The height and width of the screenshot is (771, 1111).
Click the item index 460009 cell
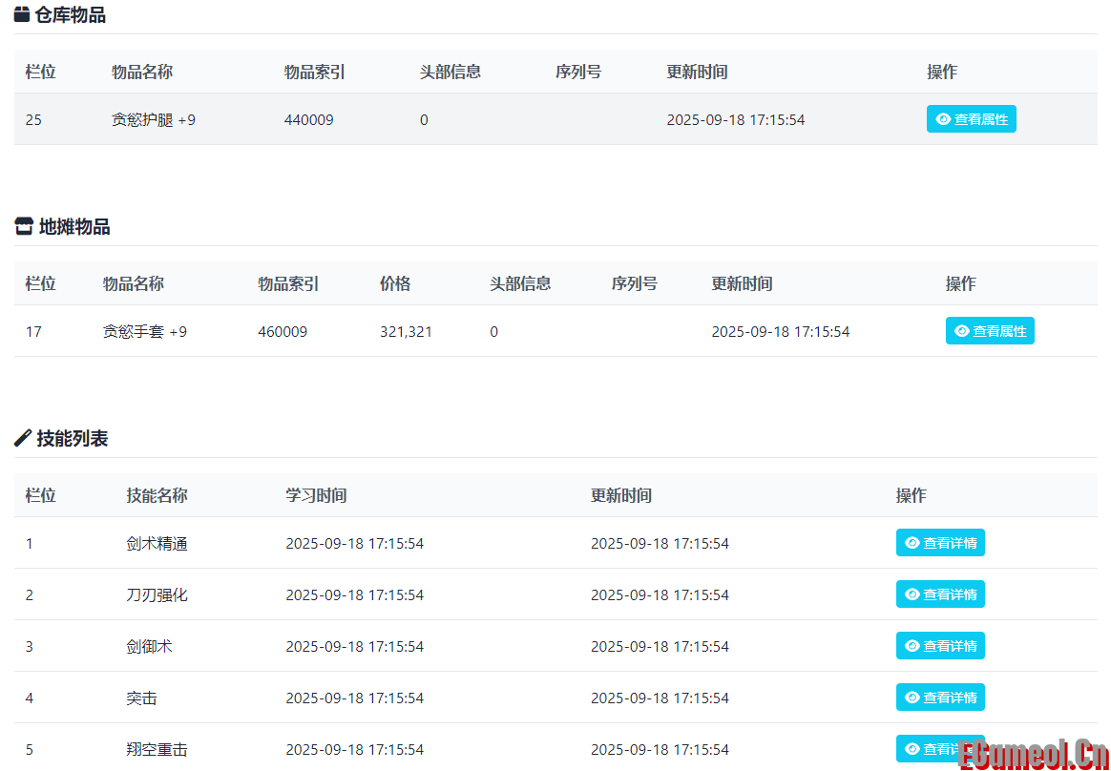pos(283,332)
